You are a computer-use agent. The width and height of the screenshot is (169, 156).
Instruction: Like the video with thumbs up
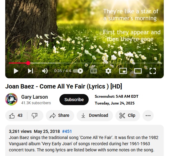(x=16, y=115)
